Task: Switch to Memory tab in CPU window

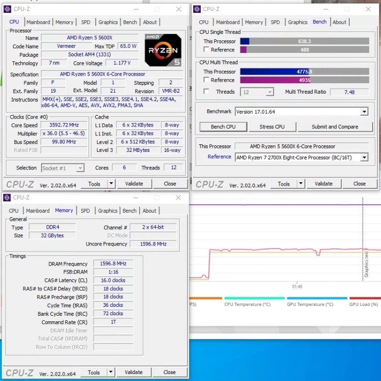Action: click(x=64, y=22)
